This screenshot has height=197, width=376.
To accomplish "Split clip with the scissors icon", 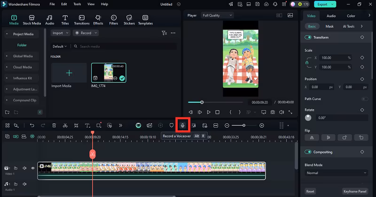I will 65,125.
